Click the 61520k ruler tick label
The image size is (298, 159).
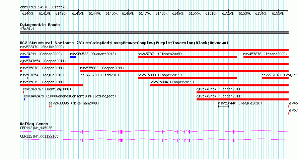click(x=228, y=13)
